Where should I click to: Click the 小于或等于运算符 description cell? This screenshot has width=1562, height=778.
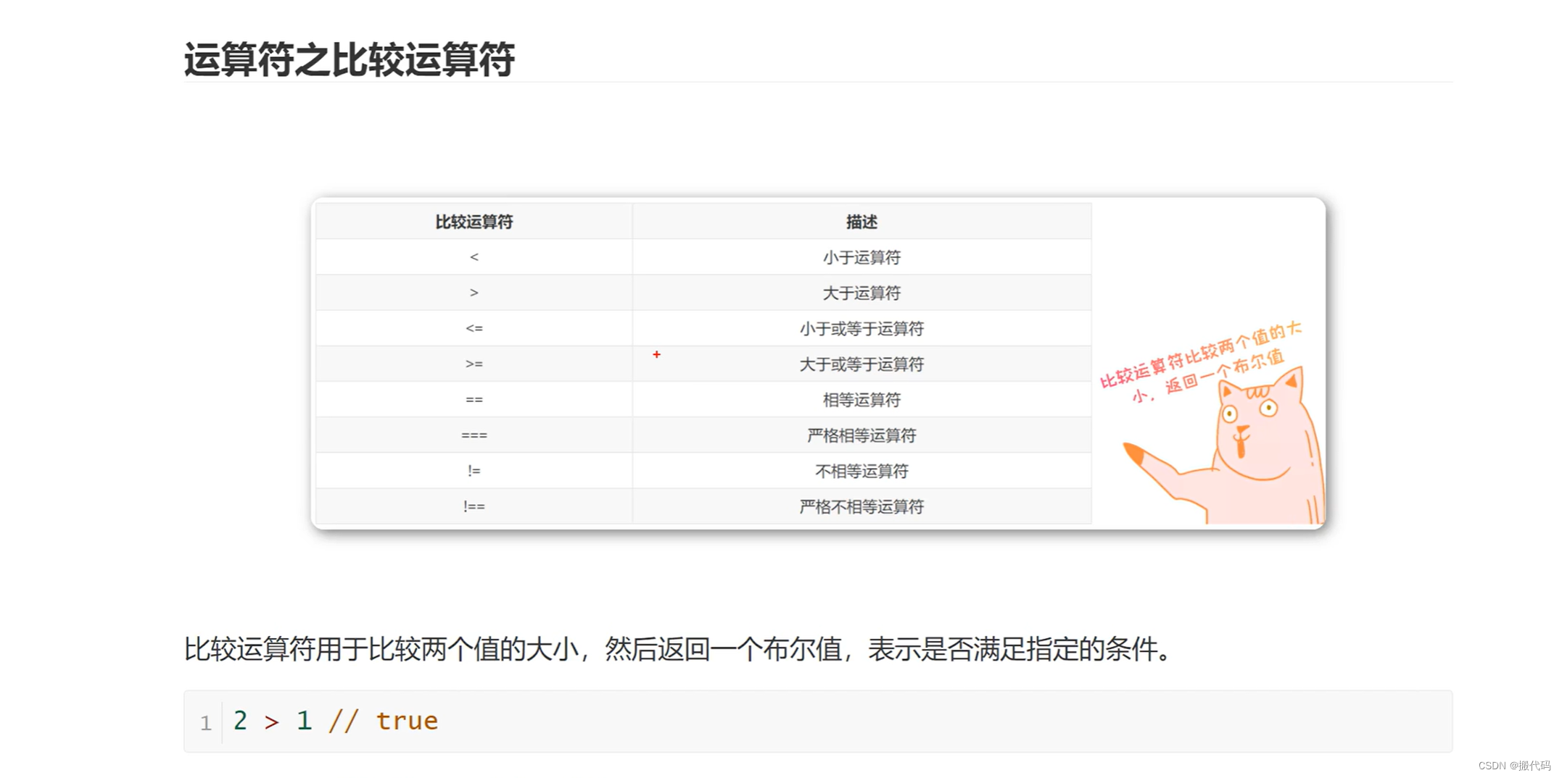pos(861,328)
